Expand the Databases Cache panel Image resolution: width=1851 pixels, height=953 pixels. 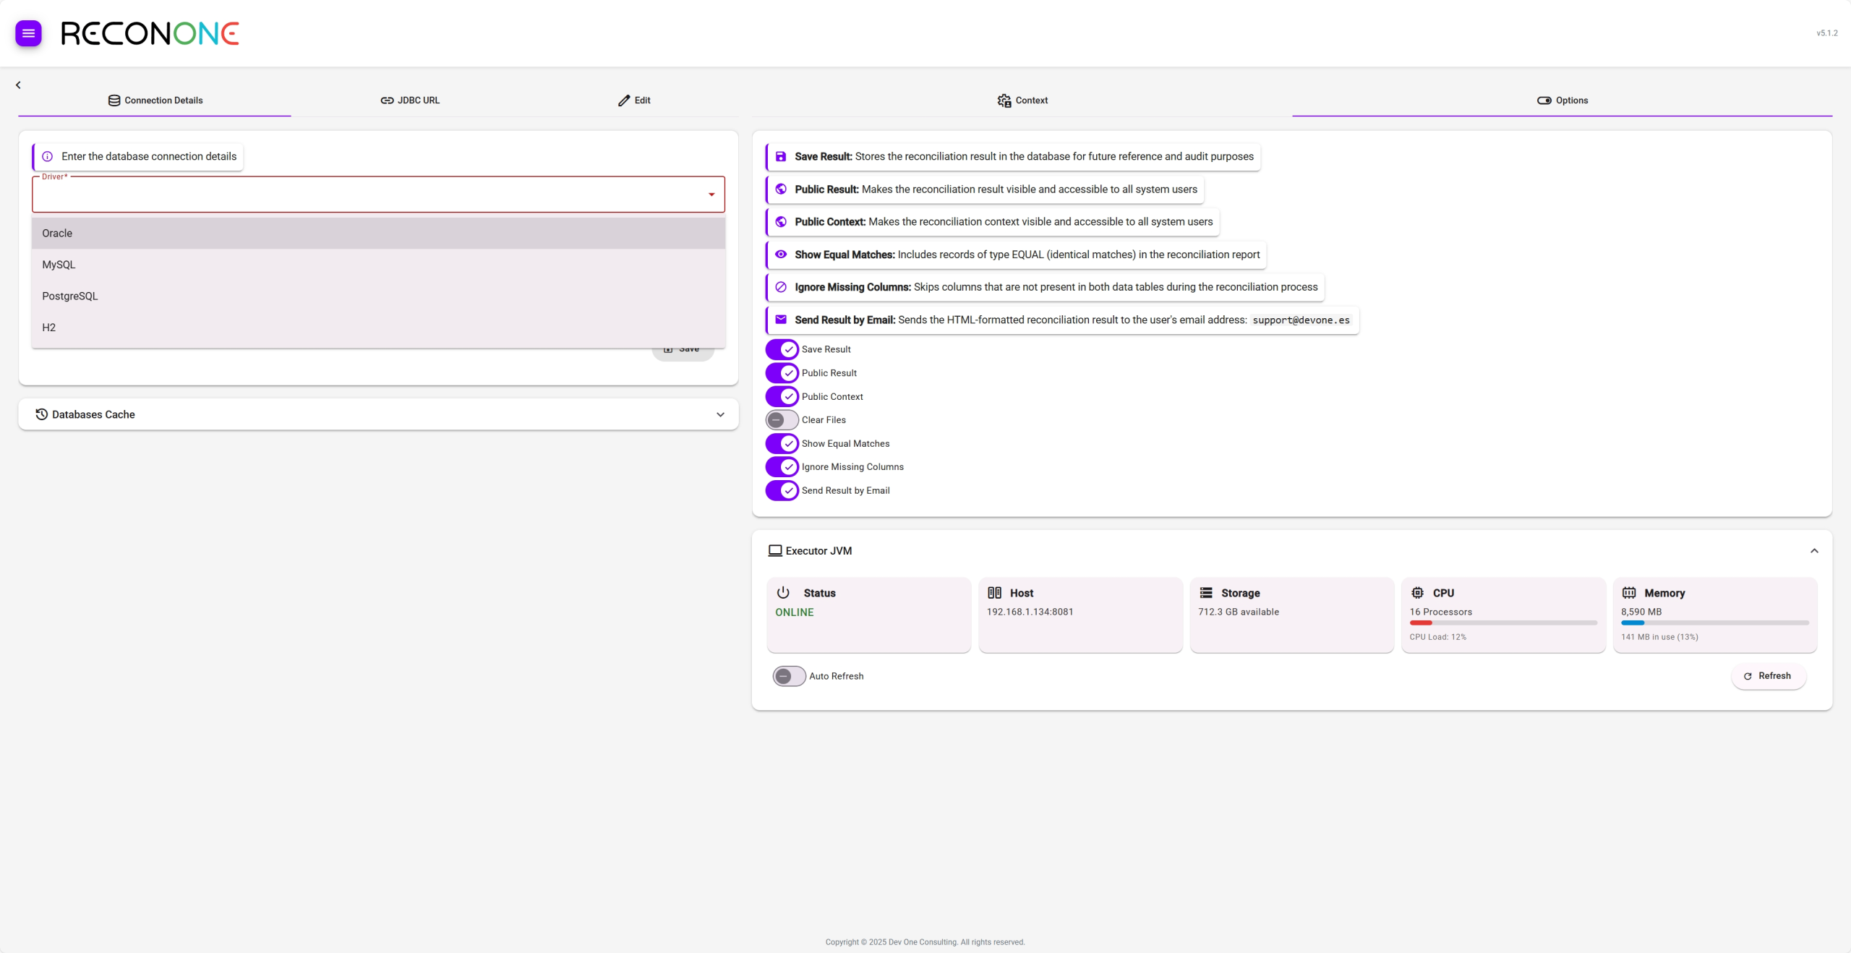720,414
